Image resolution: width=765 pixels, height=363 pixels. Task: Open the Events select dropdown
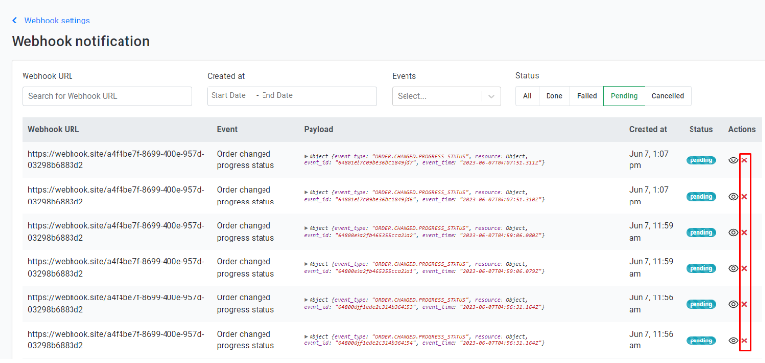(446, 96)
